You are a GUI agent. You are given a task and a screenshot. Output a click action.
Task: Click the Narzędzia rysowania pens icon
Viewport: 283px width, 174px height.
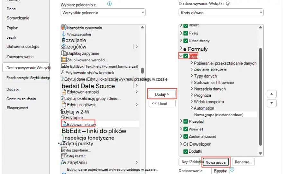(x=64, y=27)
